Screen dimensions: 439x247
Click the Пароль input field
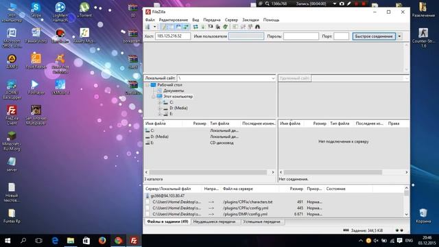pyautogui.click(x=300, y=36)
